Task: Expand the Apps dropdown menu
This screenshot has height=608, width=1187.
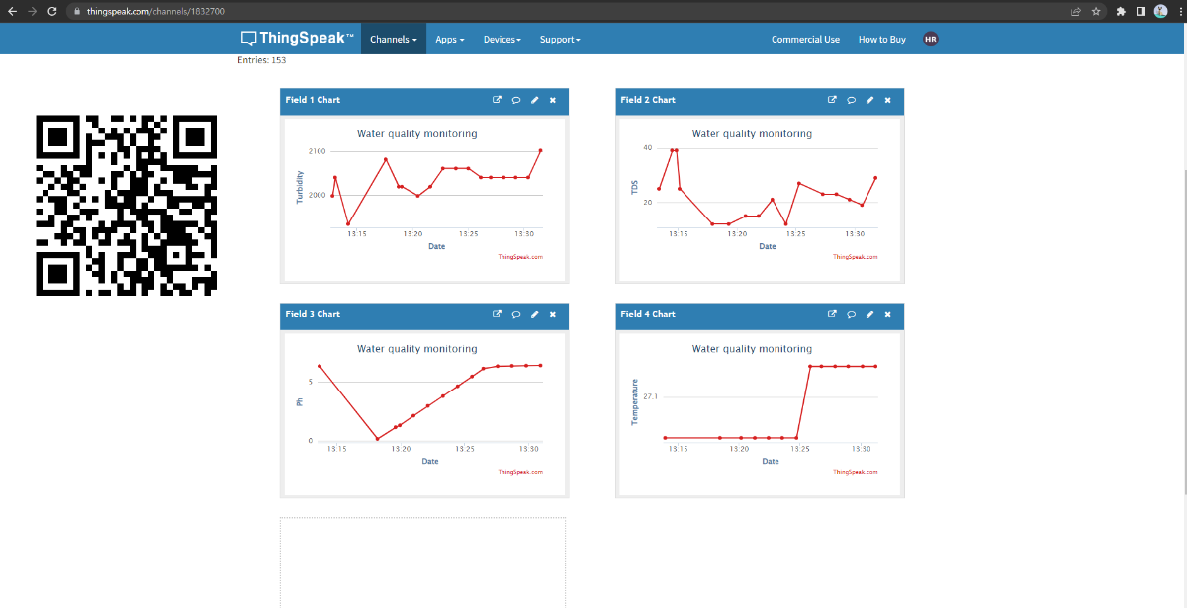Action: (449, 40)
